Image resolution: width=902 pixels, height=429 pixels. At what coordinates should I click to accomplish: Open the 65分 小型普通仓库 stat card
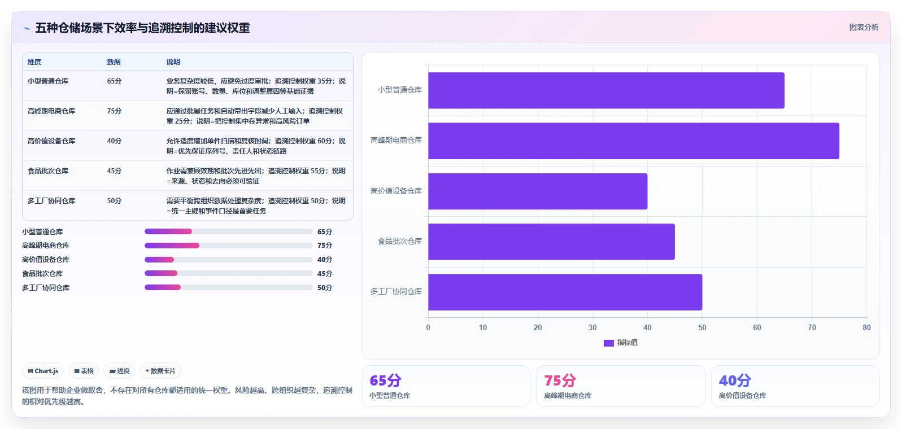[446, 386]
